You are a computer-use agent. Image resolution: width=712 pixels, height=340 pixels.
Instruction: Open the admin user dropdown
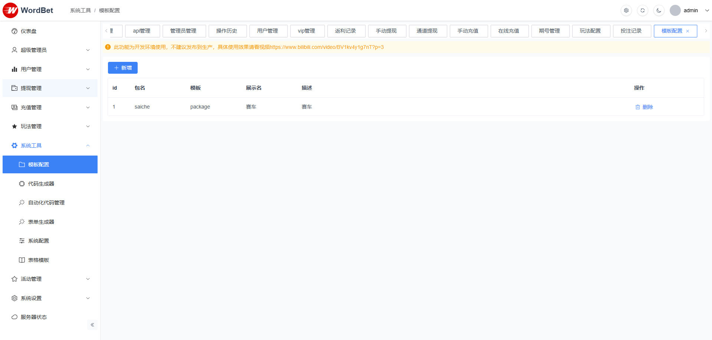(x=689, y=10)
